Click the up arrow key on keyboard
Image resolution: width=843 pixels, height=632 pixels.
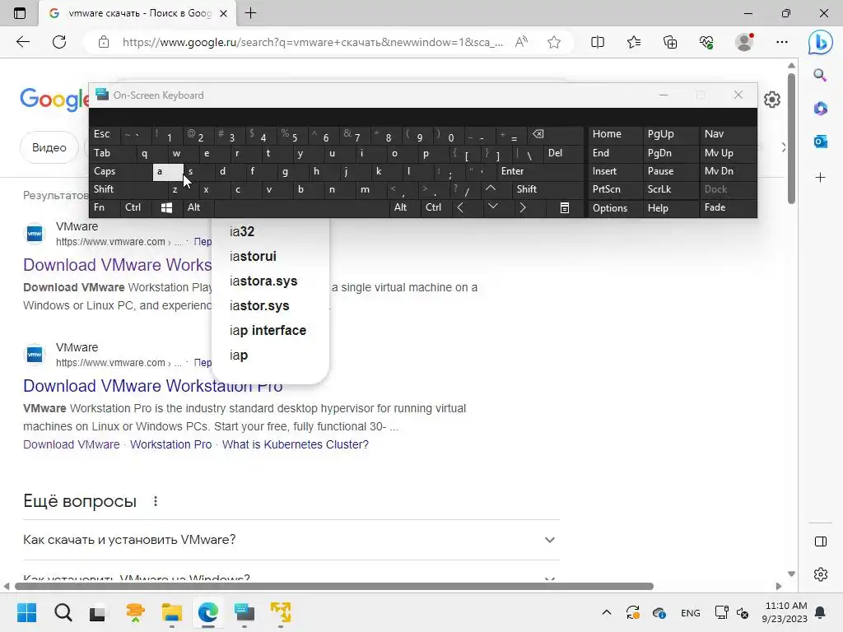[x=491, y=189]
